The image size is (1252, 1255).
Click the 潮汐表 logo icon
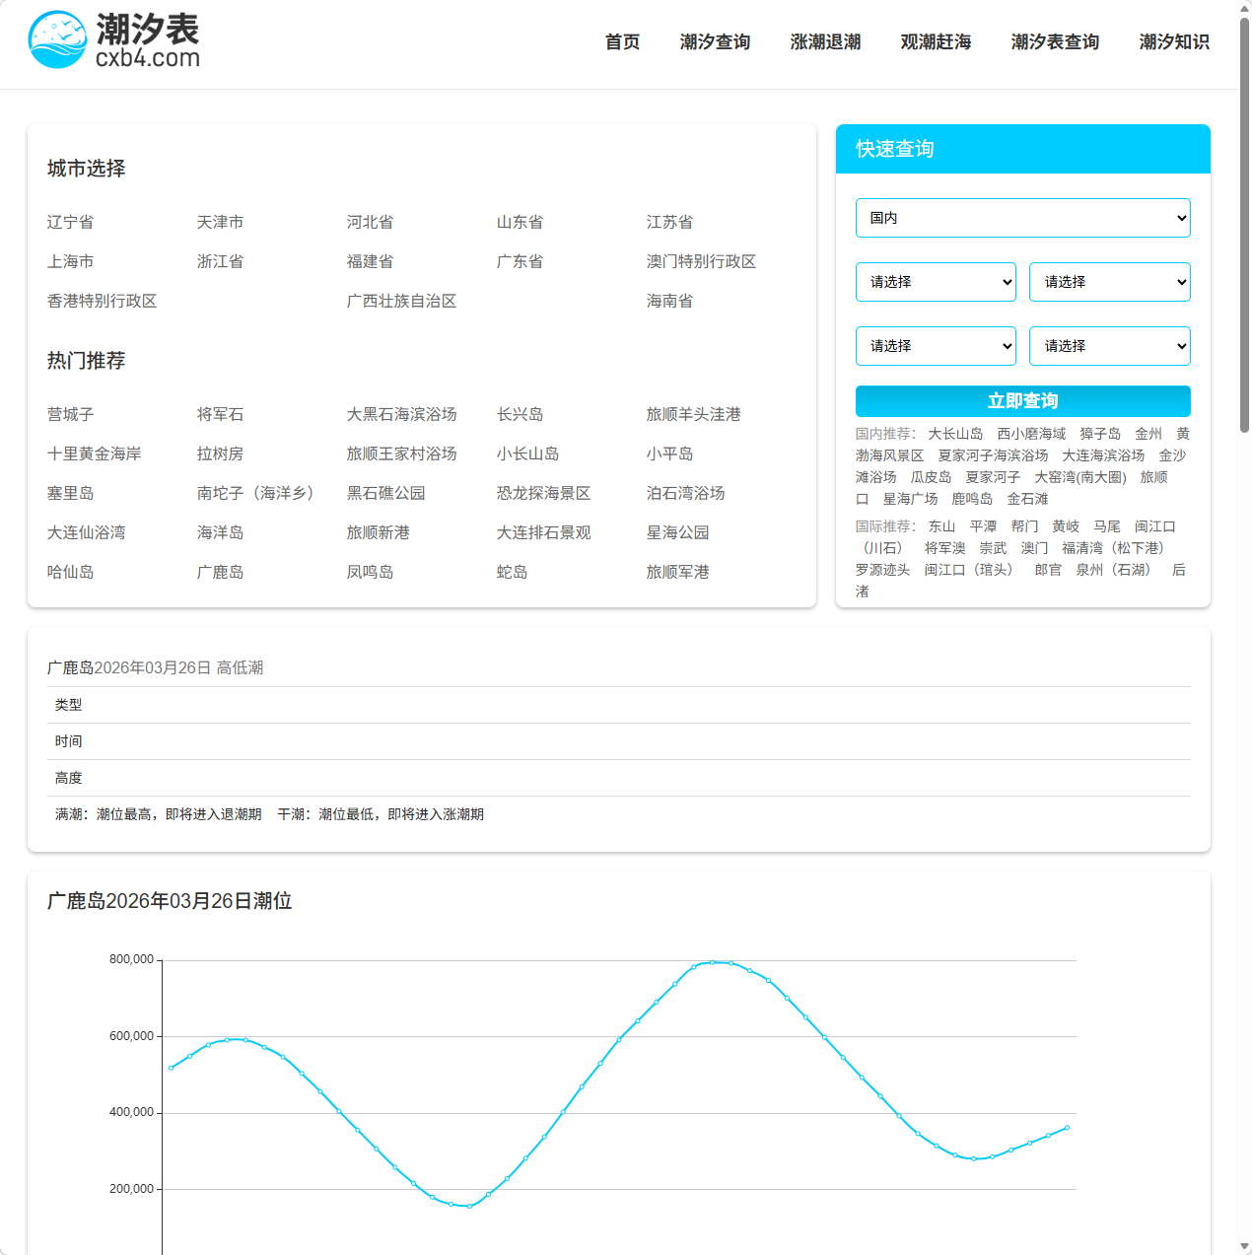point(57,40)
